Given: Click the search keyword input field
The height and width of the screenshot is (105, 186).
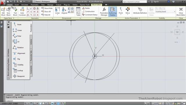Looking at the screenshot, I should tap(135, 2).
